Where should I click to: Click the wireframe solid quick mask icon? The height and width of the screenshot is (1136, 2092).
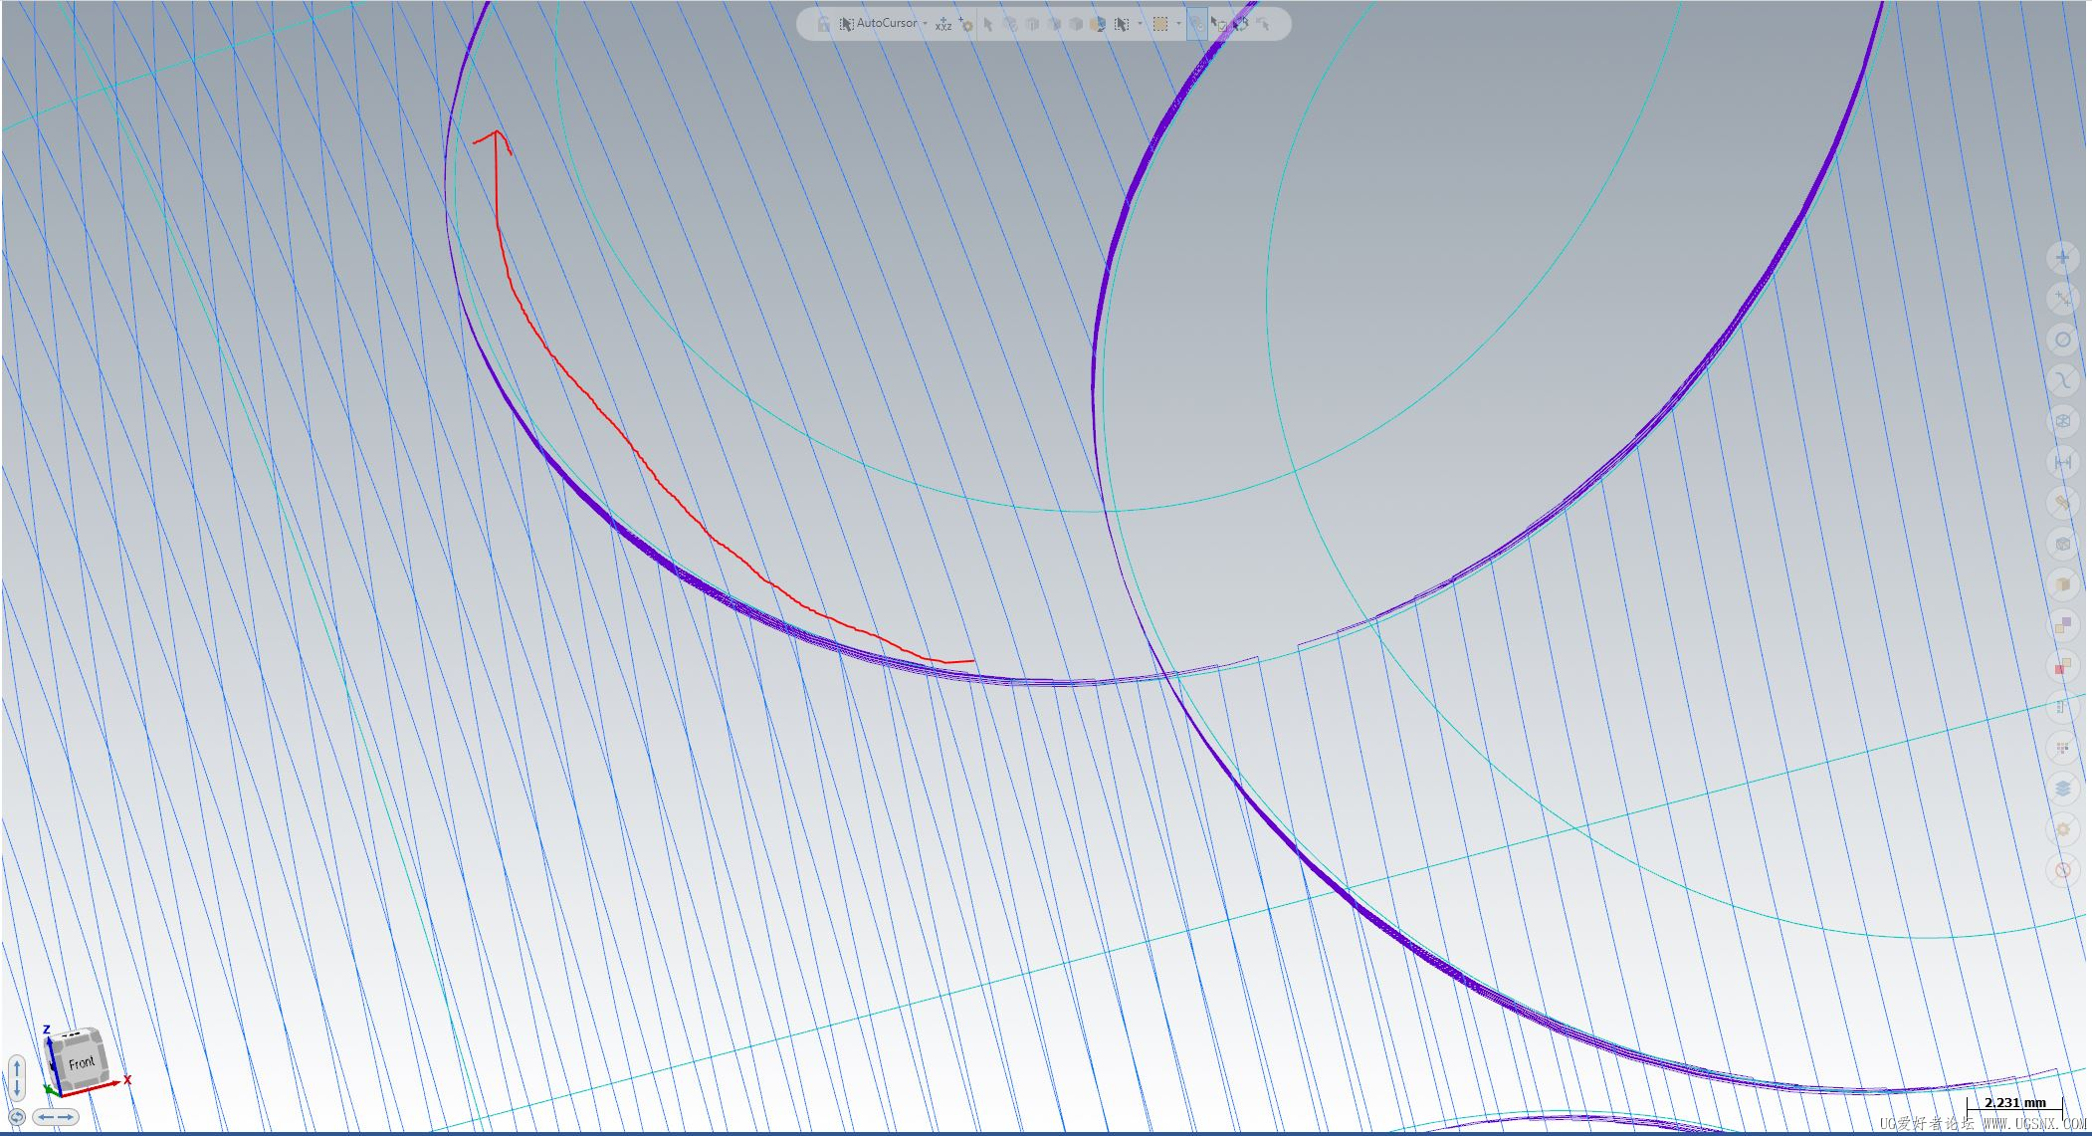coord(2062,544)
